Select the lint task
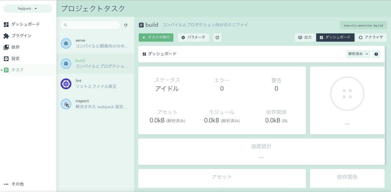 pyautogui.click(x=95, y=84)
